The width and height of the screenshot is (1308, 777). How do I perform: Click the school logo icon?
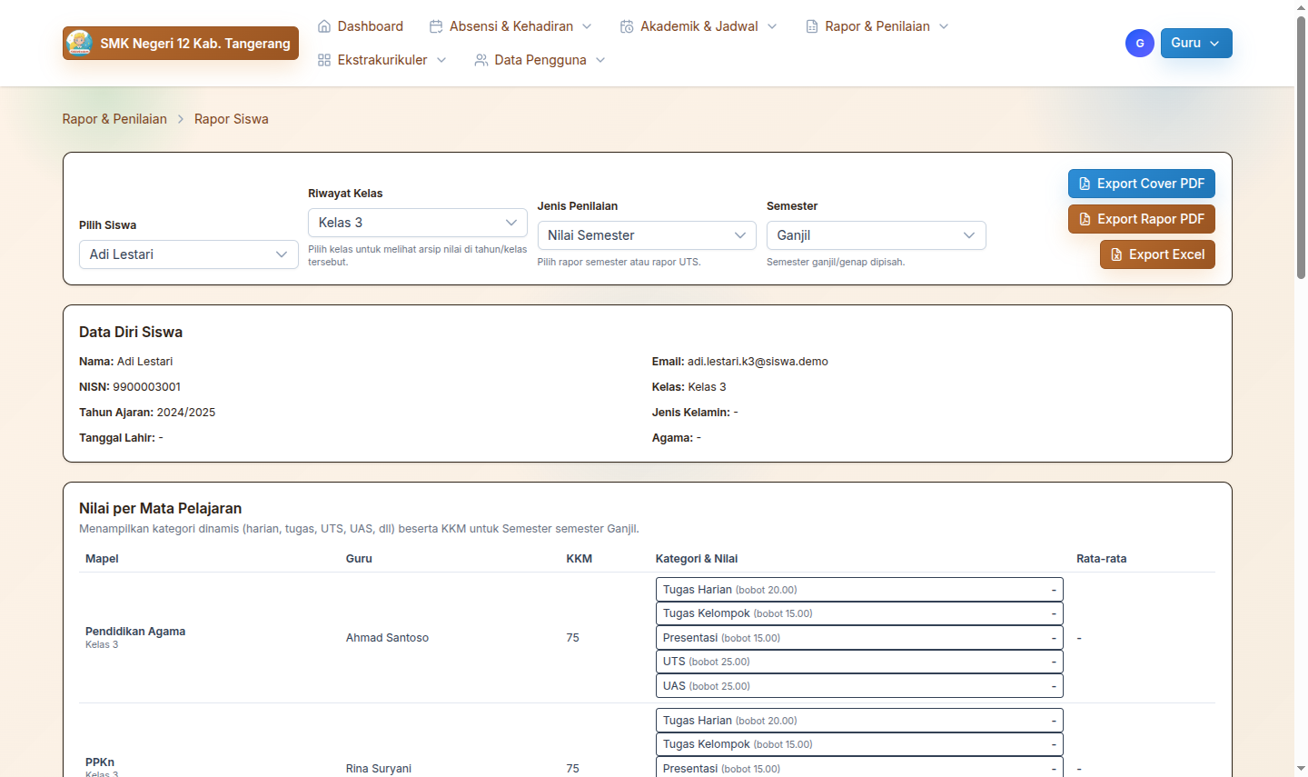[80, 43]
